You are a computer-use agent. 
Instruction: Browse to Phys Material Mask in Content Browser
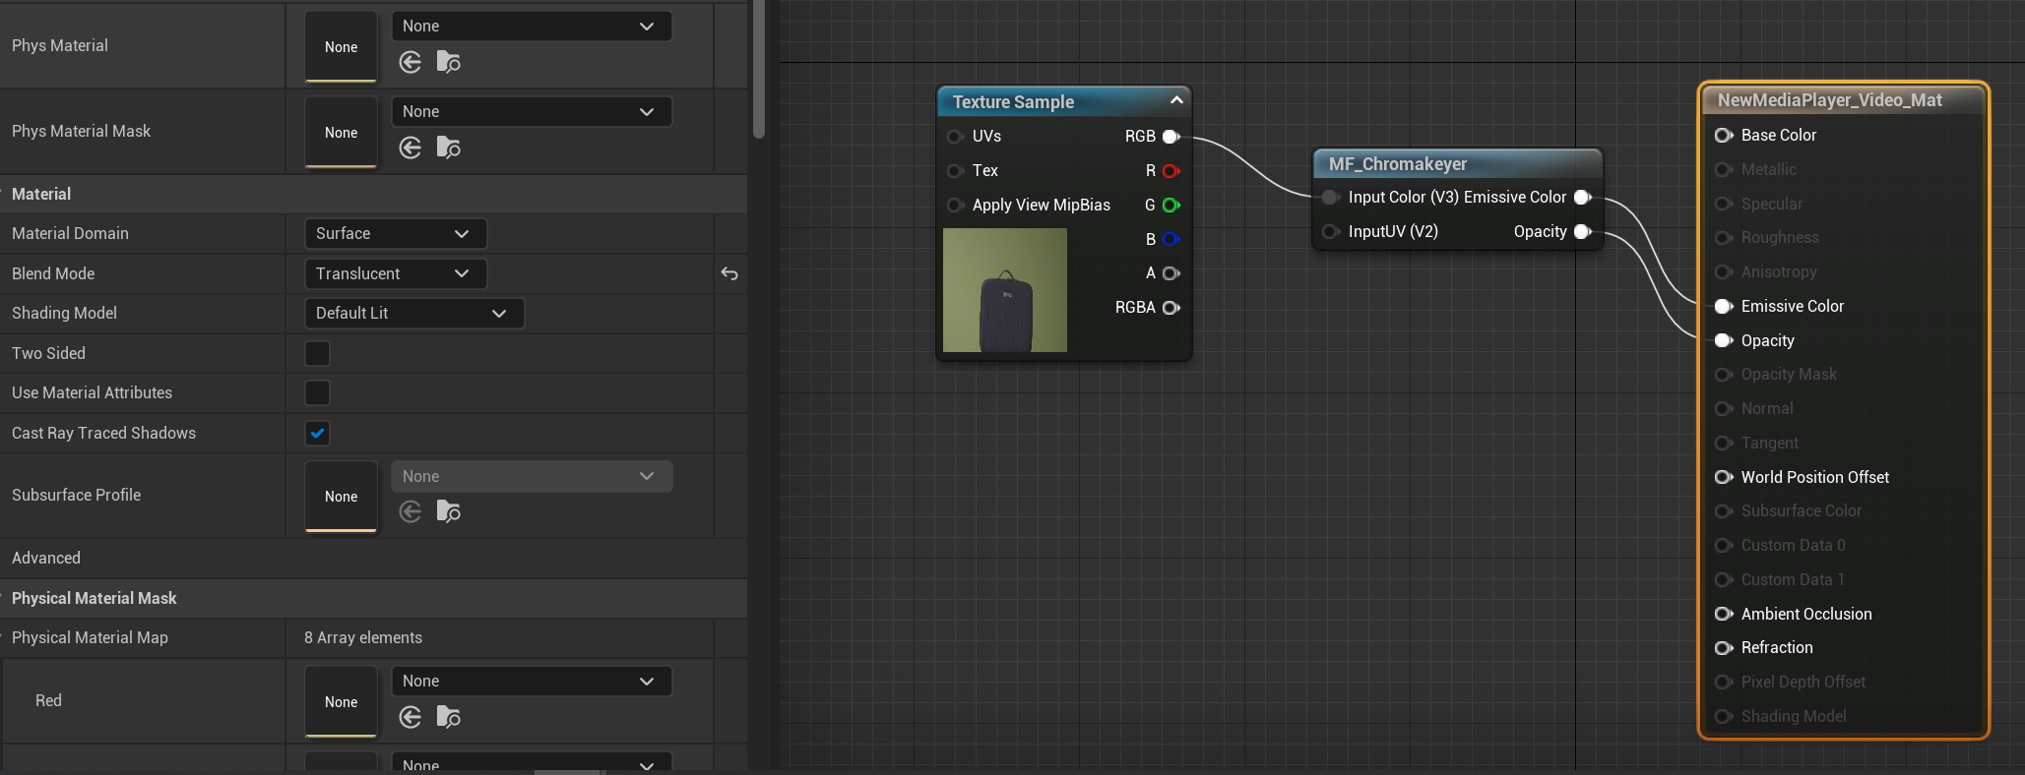448,149
